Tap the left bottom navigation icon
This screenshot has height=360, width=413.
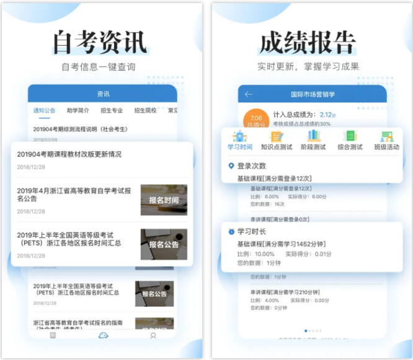click(x=53, y=335)
